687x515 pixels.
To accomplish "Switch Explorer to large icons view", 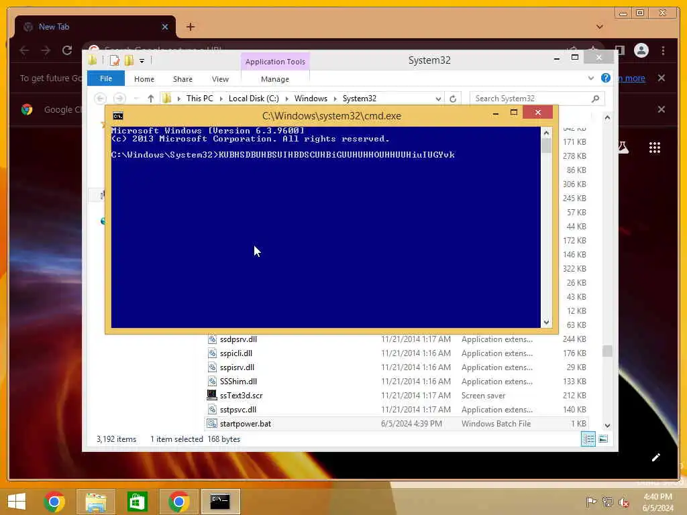I will [x=603, y=439].
